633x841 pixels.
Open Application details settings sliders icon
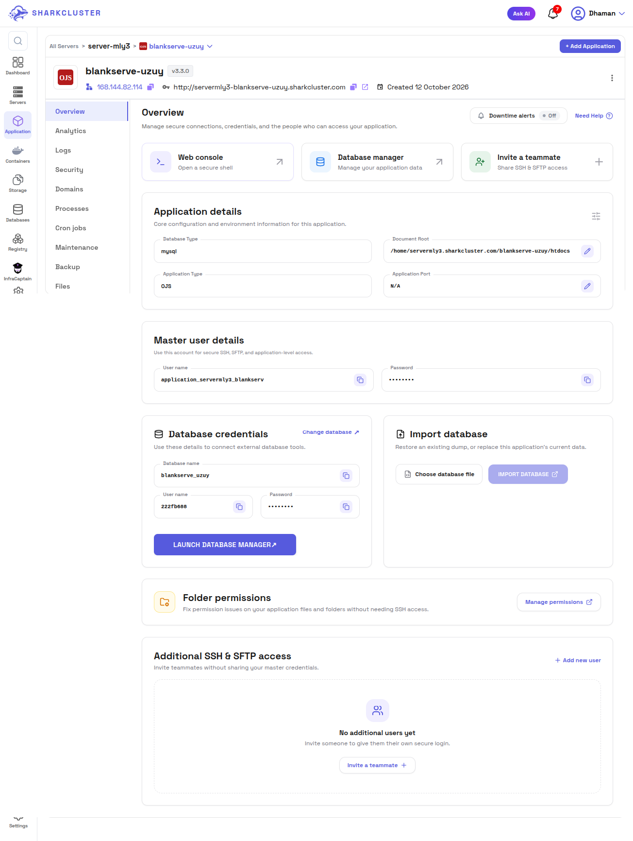[596, 216]
